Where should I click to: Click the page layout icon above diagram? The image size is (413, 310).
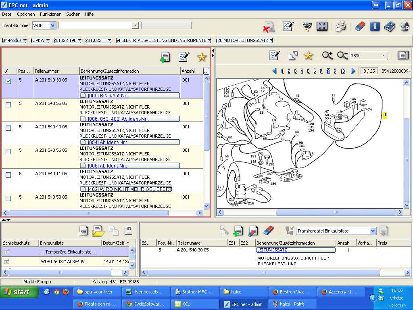[x=403, y=55]
